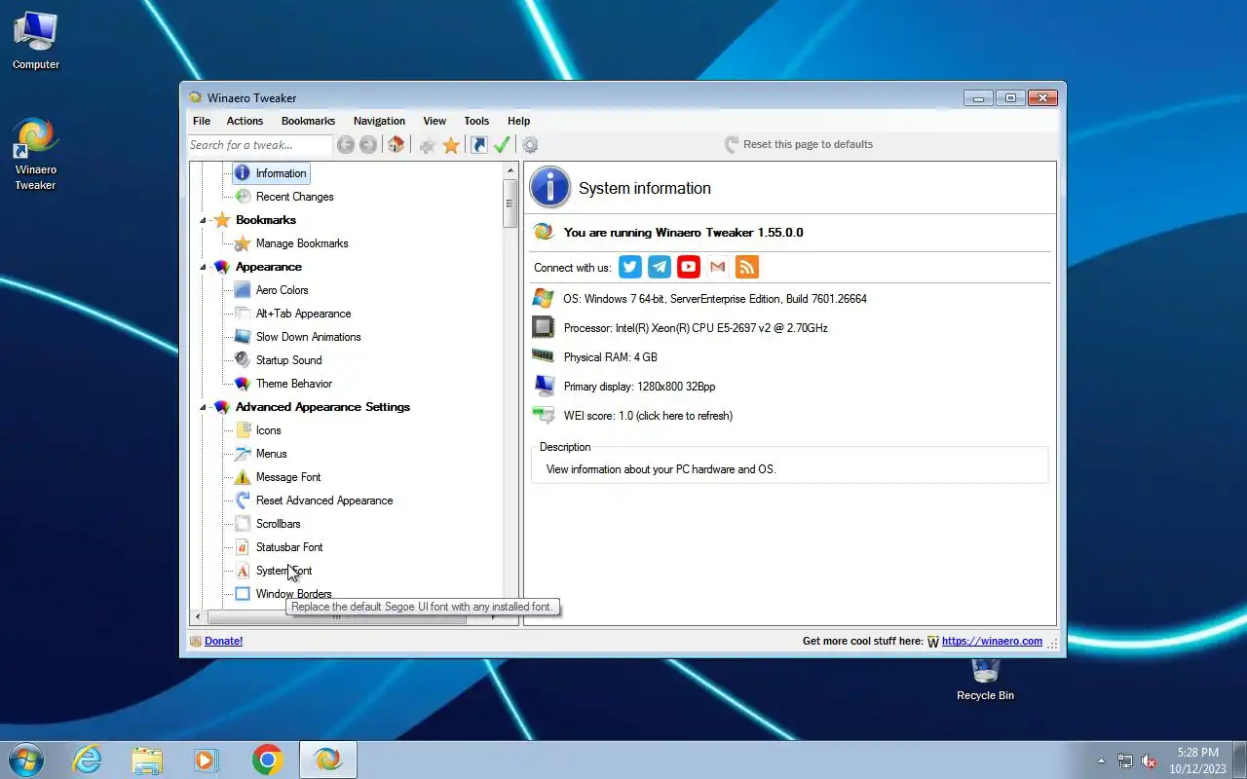The height and width of the screenshot is (779, 1247).
Task: Click the Windows Start button
Action: point(26,760)
